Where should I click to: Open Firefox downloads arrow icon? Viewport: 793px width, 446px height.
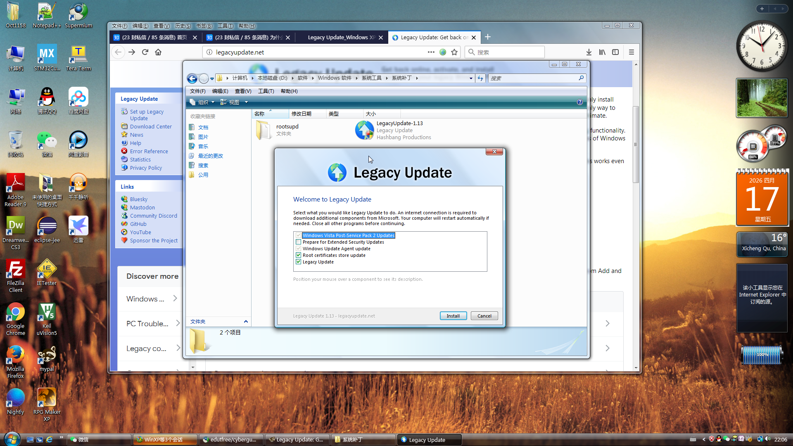[589, 52]
